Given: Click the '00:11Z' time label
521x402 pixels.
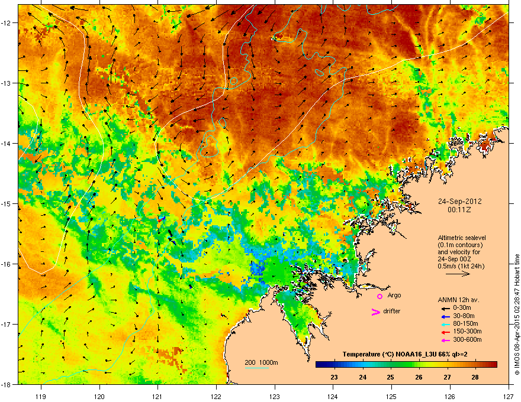Looking at the screenshot, I should coord(459,210).
